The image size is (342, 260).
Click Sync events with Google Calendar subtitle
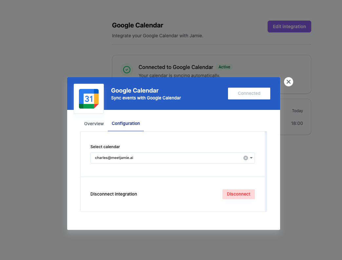click(146, 98)
